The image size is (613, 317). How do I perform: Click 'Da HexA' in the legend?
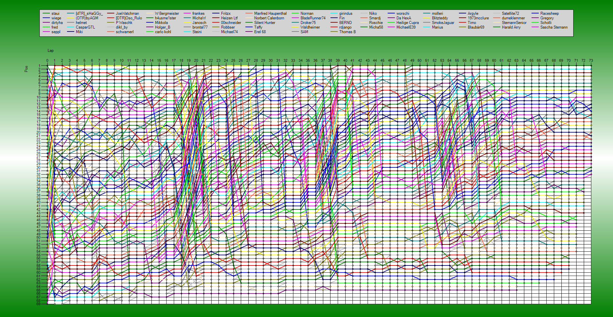[x=404, y=18]
